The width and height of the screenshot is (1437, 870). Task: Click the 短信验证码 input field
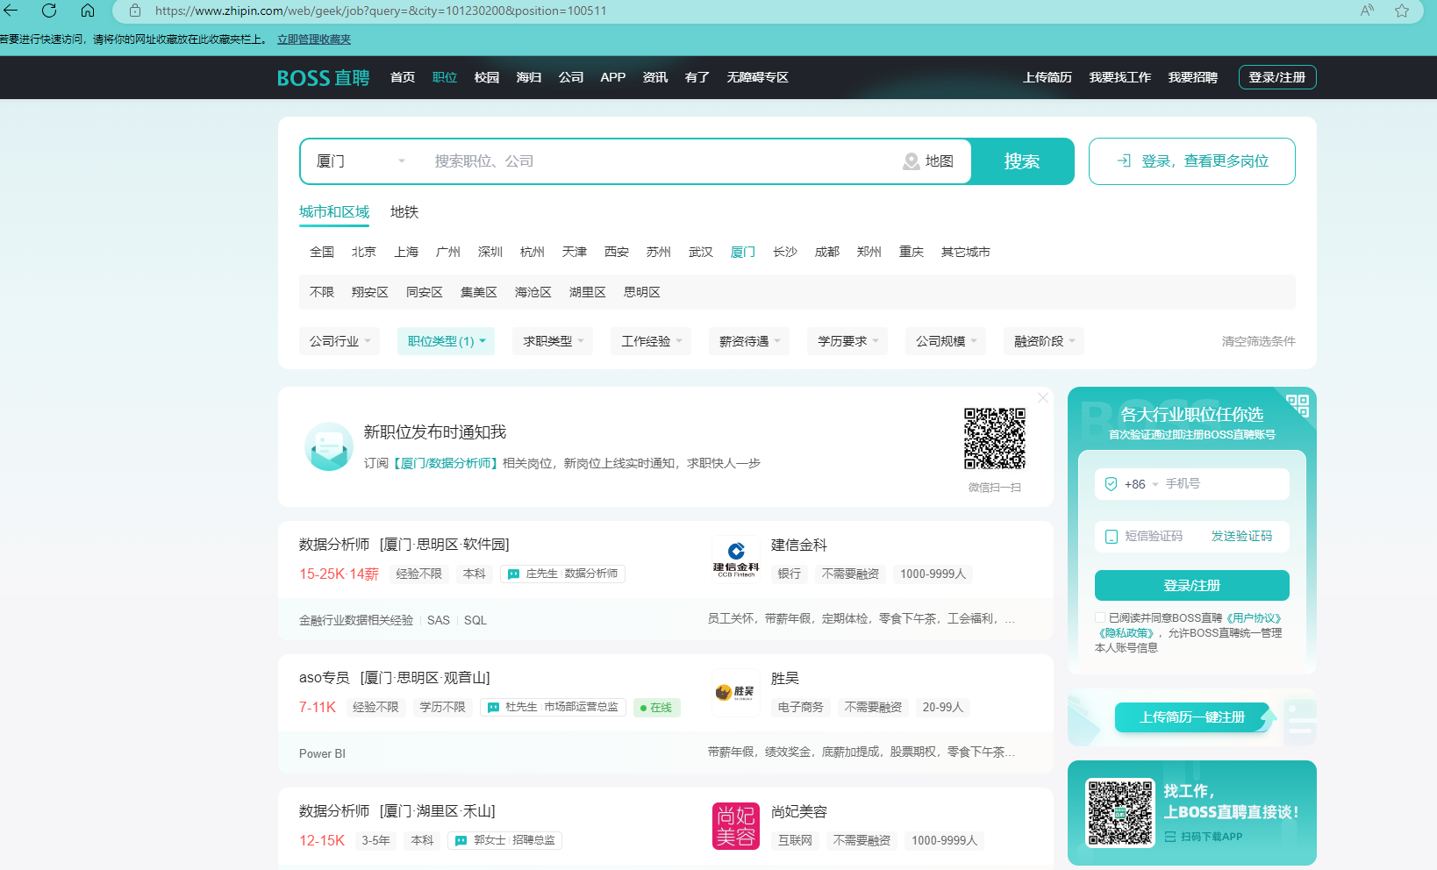pos(1154,536)
